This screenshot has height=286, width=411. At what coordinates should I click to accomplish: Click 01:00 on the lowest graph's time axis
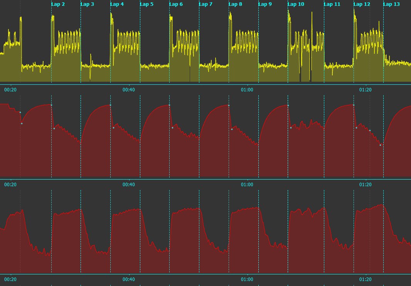click(247, 279)
